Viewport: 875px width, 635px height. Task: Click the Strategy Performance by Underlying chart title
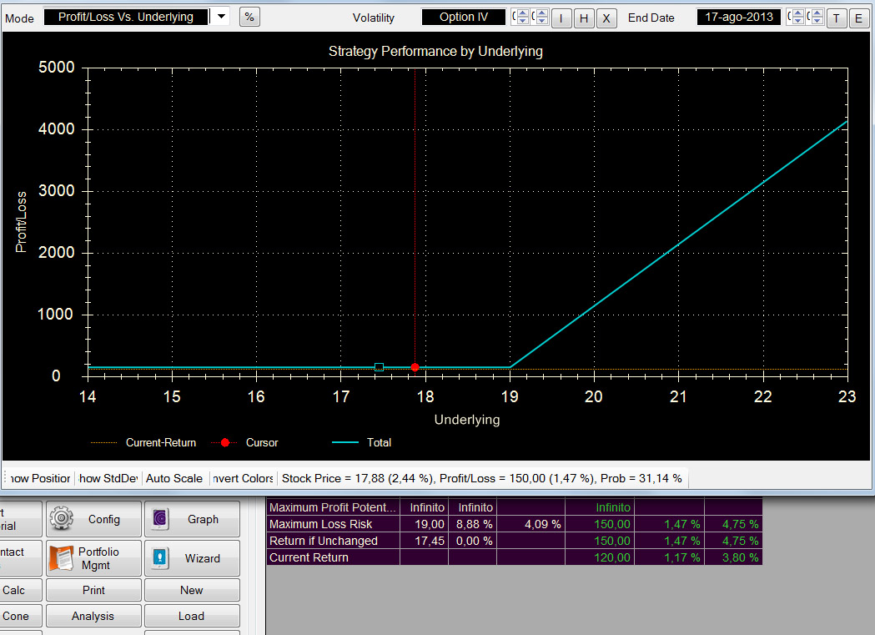click(435, 52)
